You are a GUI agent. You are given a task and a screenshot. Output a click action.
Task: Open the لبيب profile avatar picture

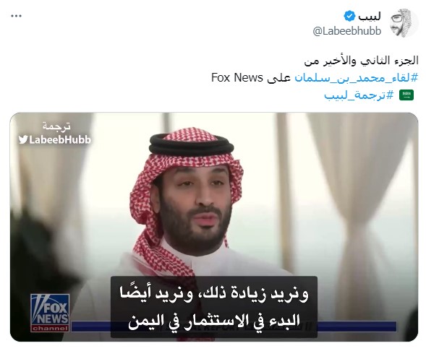tap(404, 23)
